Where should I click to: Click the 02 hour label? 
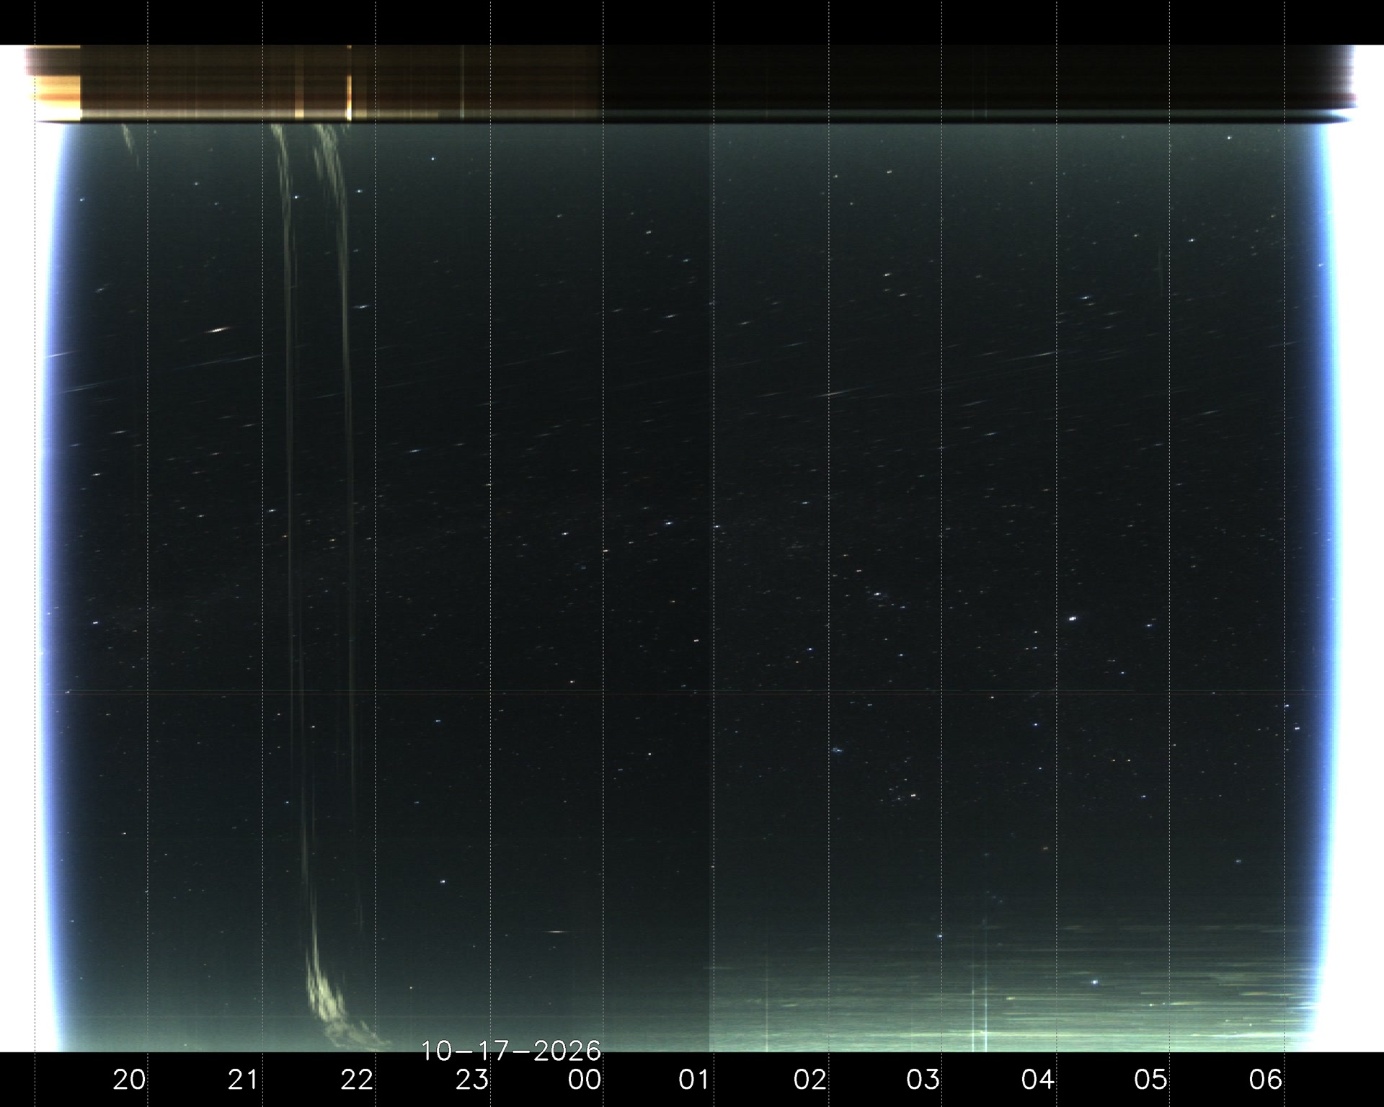coord(810,1079)
